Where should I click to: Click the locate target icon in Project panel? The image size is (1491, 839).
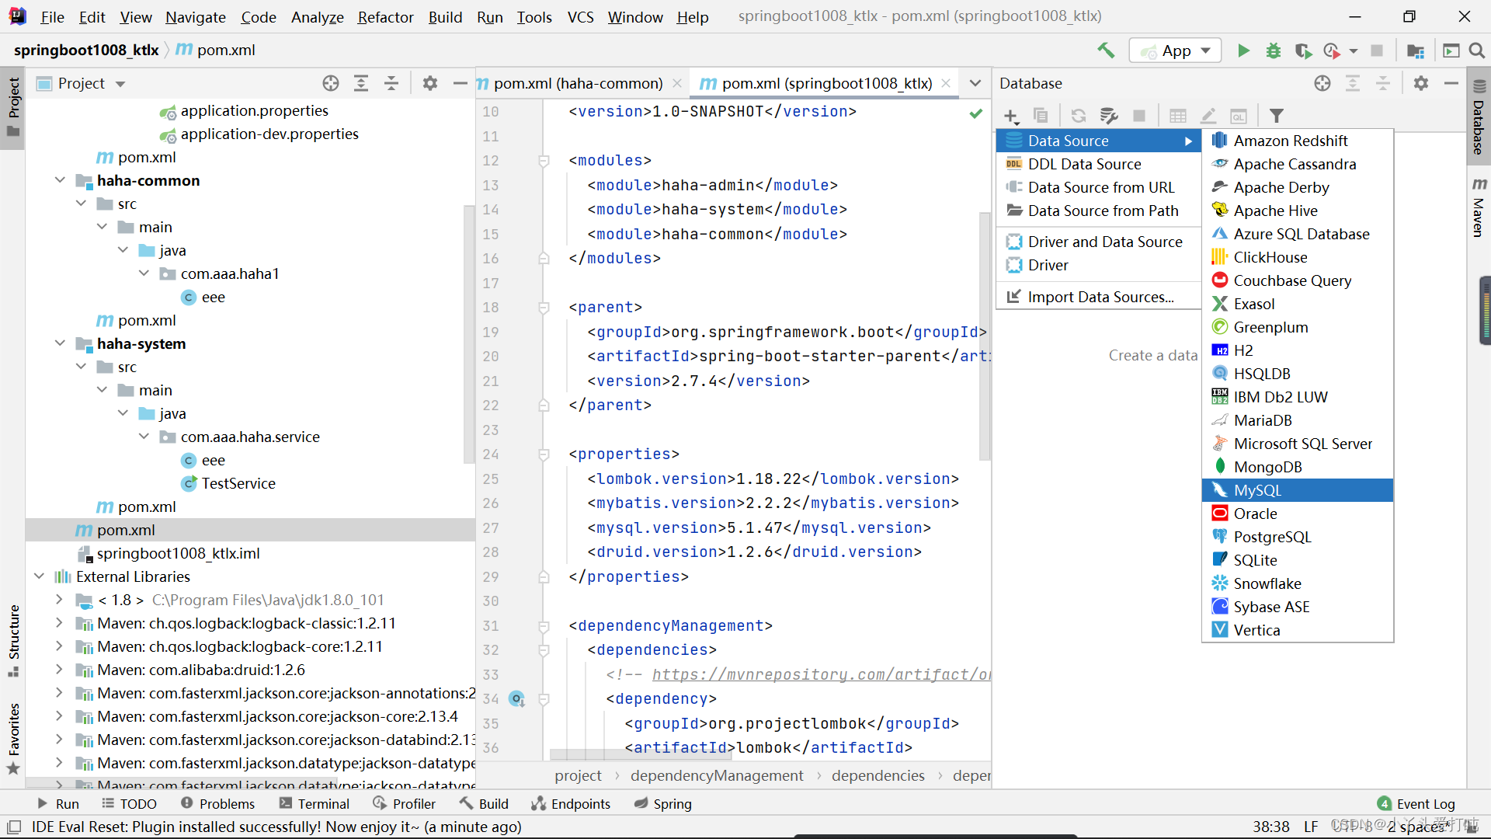pyautogui.click(x=331, y=83)
